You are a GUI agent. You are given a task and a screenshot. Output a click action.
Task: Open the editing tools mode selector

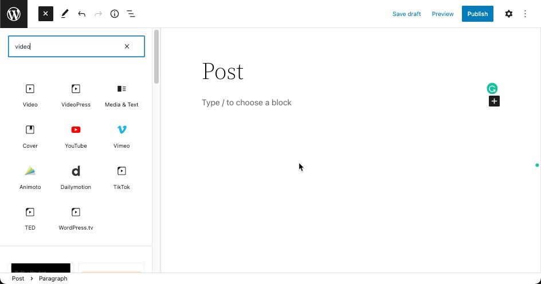click(65, 14)
